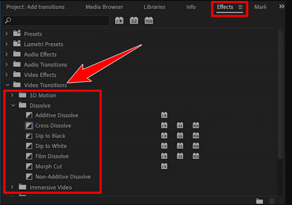Screen dimensions: 292x205
Task: Show hidden panels with double-arrow overflow
Action: tap(281, 7)
